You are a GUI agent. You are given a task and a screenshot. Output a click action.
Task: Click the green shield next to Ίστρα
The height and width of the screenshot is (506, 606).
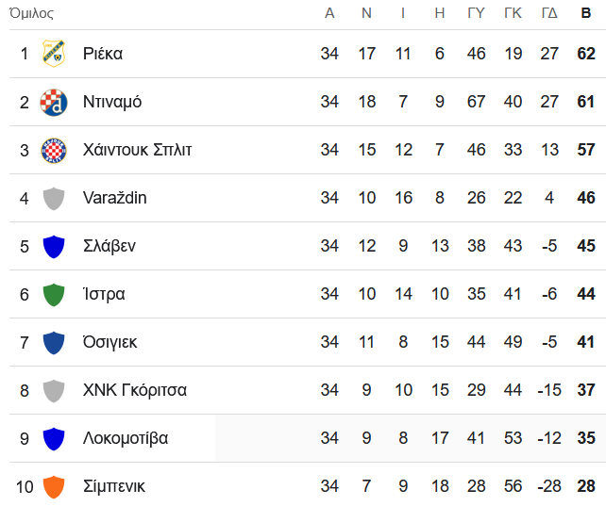pos(54,294)
